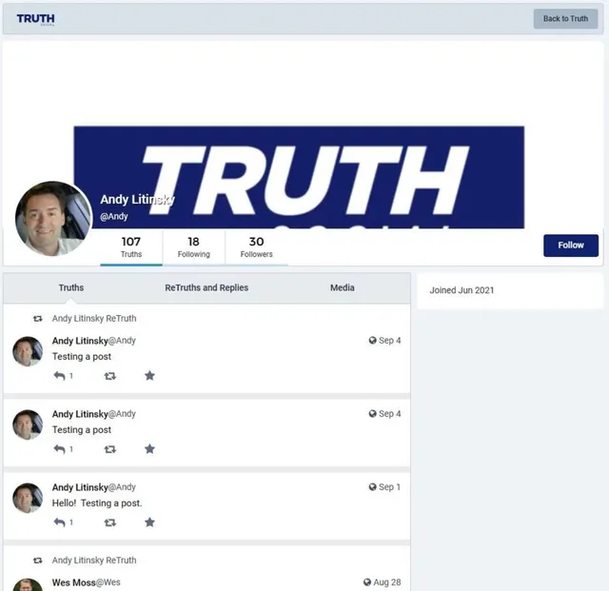Click the ReTruth icon above first post
Image resolution: width=609 pixels, height=591 pixels.
(x=38, y=319)
